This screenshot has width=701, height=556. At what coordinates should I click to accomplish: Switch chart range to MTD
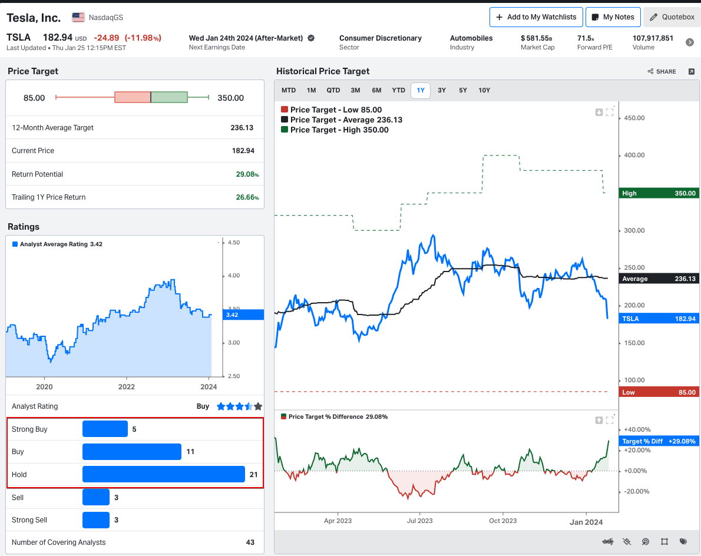289,90
